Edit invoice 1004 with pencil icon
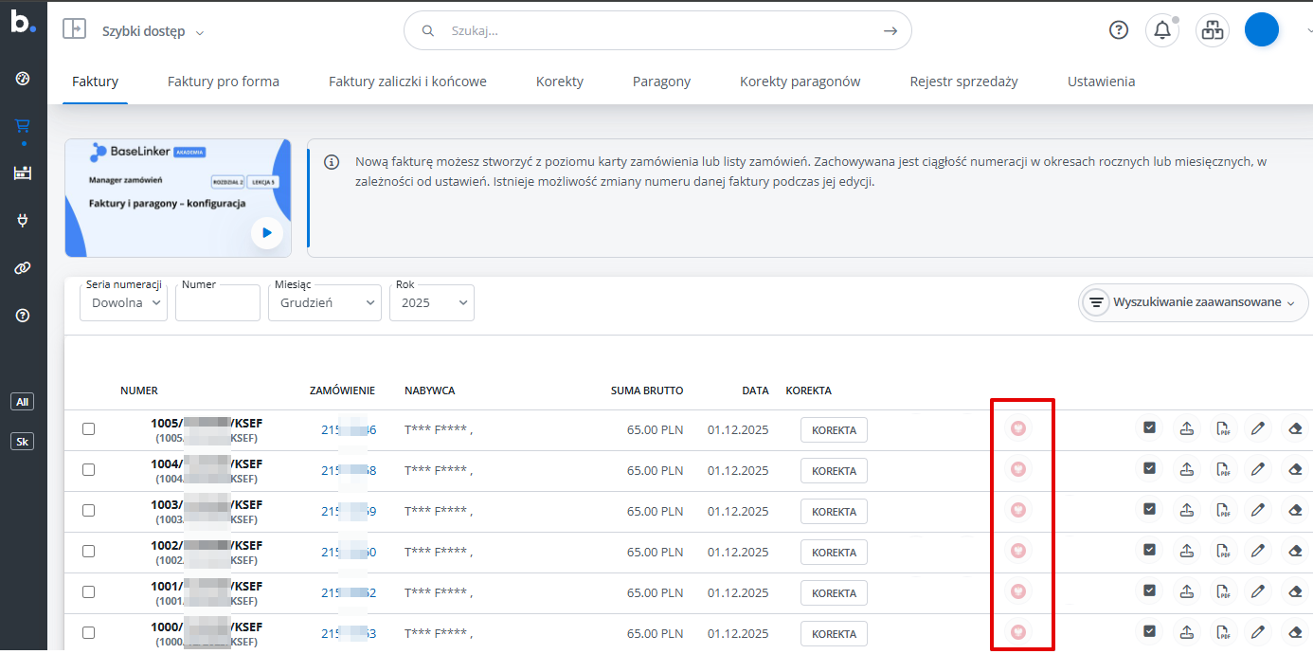The image size is (1313, 654). coord(1258,469)
